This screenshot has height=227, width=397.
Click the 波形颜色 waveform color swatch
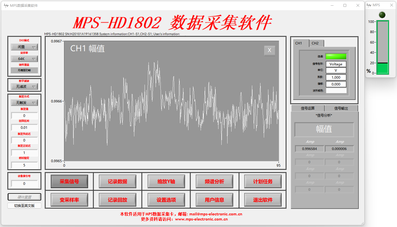point(336,91)
